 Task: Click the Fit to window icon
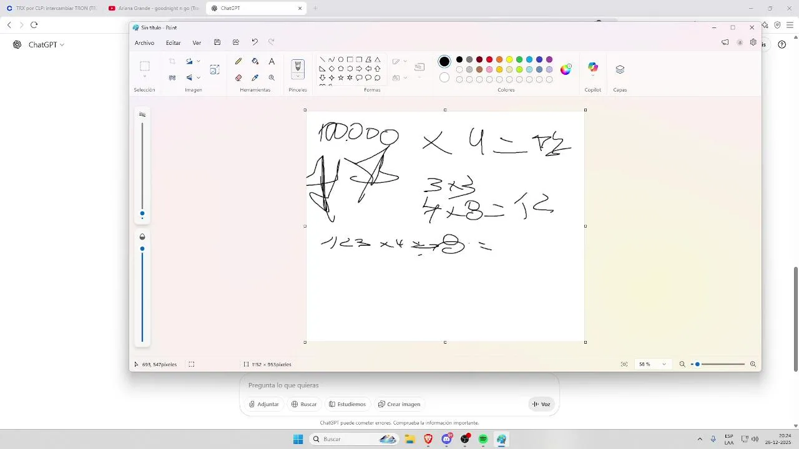click(x=624, y=364)
